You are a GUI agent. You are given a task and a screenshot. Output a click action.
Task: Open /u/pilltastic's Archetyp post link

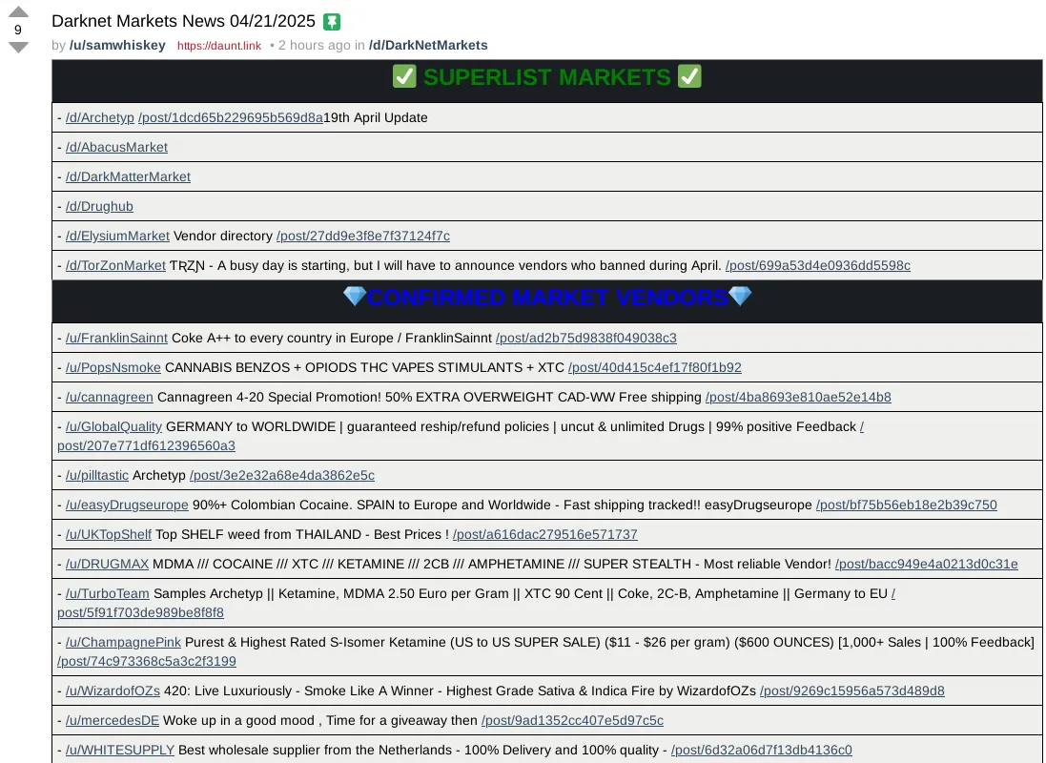pyautogui.click(x=281, y=475)
